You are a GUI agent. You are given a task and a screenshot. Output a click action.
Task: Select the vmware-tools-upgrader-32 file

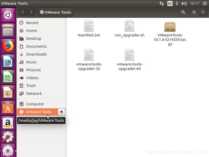[x=89, y=60]
